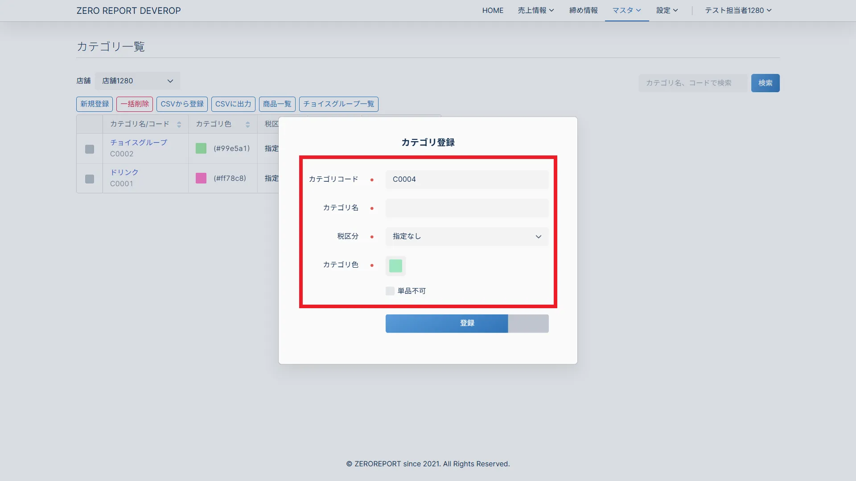Pick color in カテゴリ色 swatch

point(395,266)
